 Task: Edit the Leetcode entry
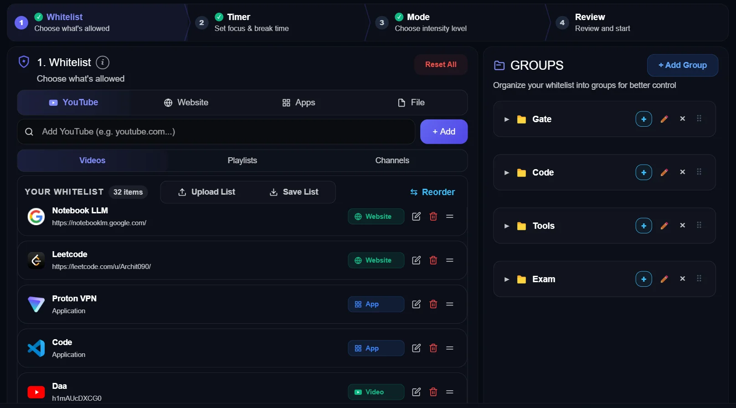tap(417, 260)
